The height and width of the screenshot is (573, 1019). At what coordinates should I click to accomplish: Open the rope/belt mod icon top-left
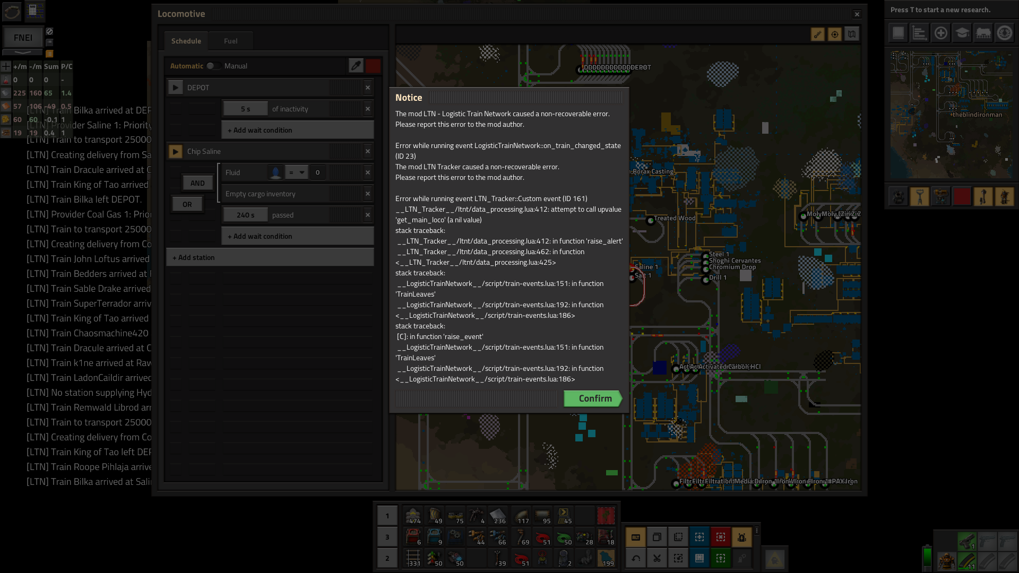(x=12, y=11)
